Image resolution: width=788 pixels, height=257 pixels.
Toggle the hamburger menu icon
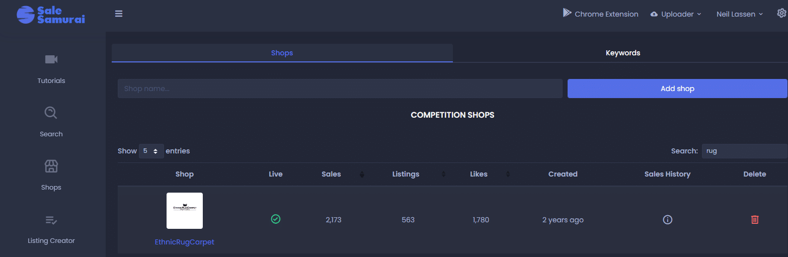tap(119, 14)
